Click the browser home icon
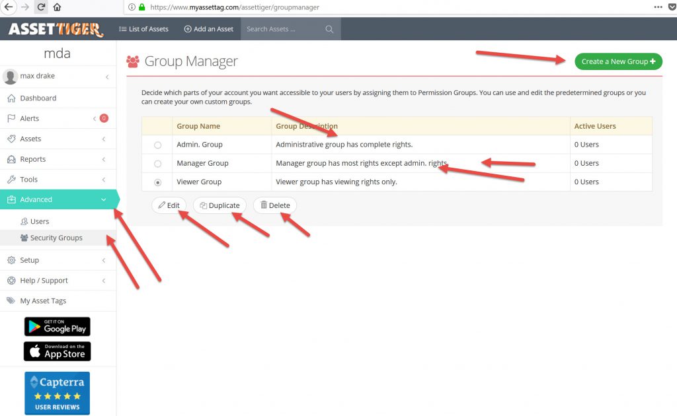 pos(58,7)
